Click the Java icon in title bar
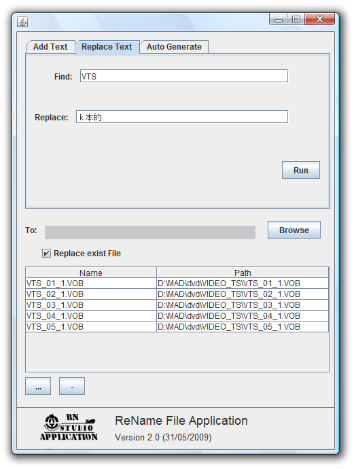Image resolution: width=354 pixels, height=469 pixels. coord(22,22)
